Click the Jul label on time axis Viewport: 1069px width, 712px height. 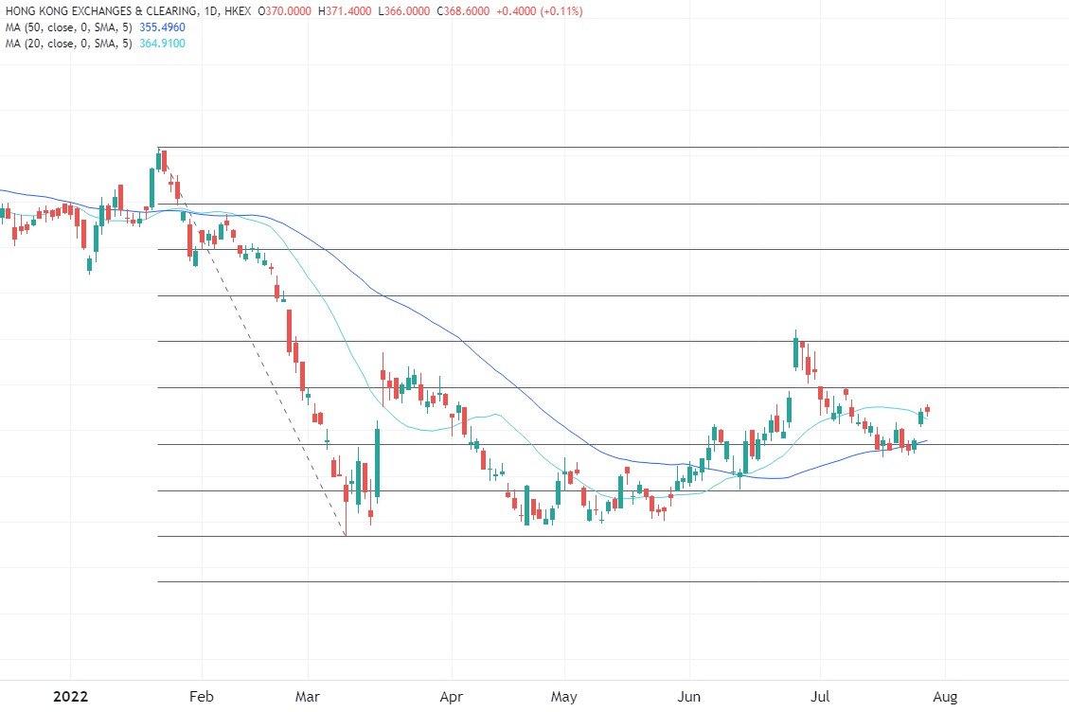pos(820,697)
